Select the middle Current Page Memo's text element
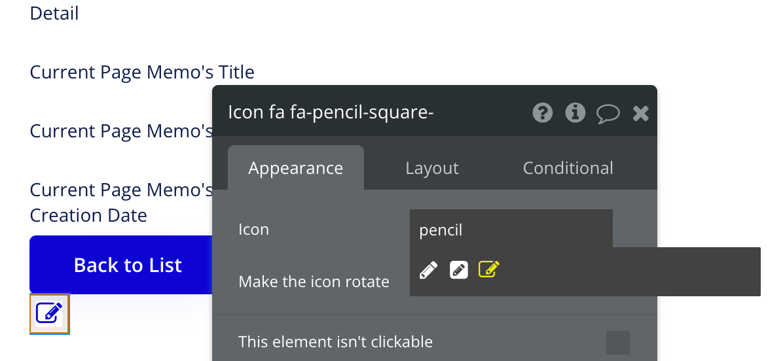Screen dimensions: 783x361 [122, 131]
